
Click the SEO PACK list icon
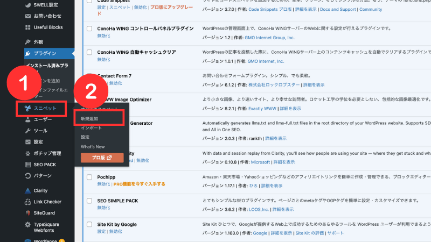pyautogui.click(x=28, y=165)
